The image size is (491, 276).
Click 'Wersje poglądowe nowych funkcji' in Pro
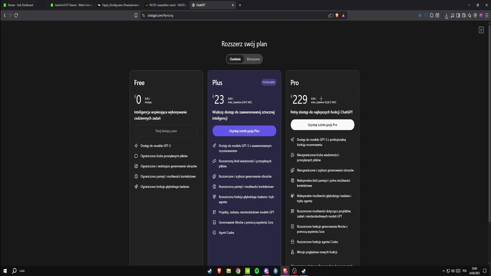317,252
